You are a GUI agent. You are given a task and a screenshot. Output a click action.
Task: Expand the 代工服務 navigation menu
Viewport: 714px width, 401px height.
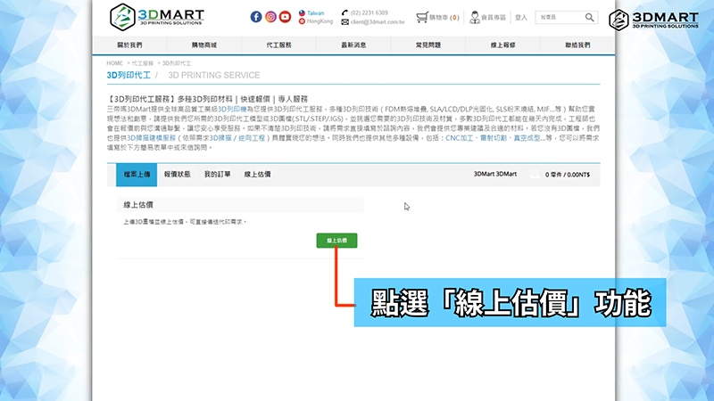click(278, 45)
